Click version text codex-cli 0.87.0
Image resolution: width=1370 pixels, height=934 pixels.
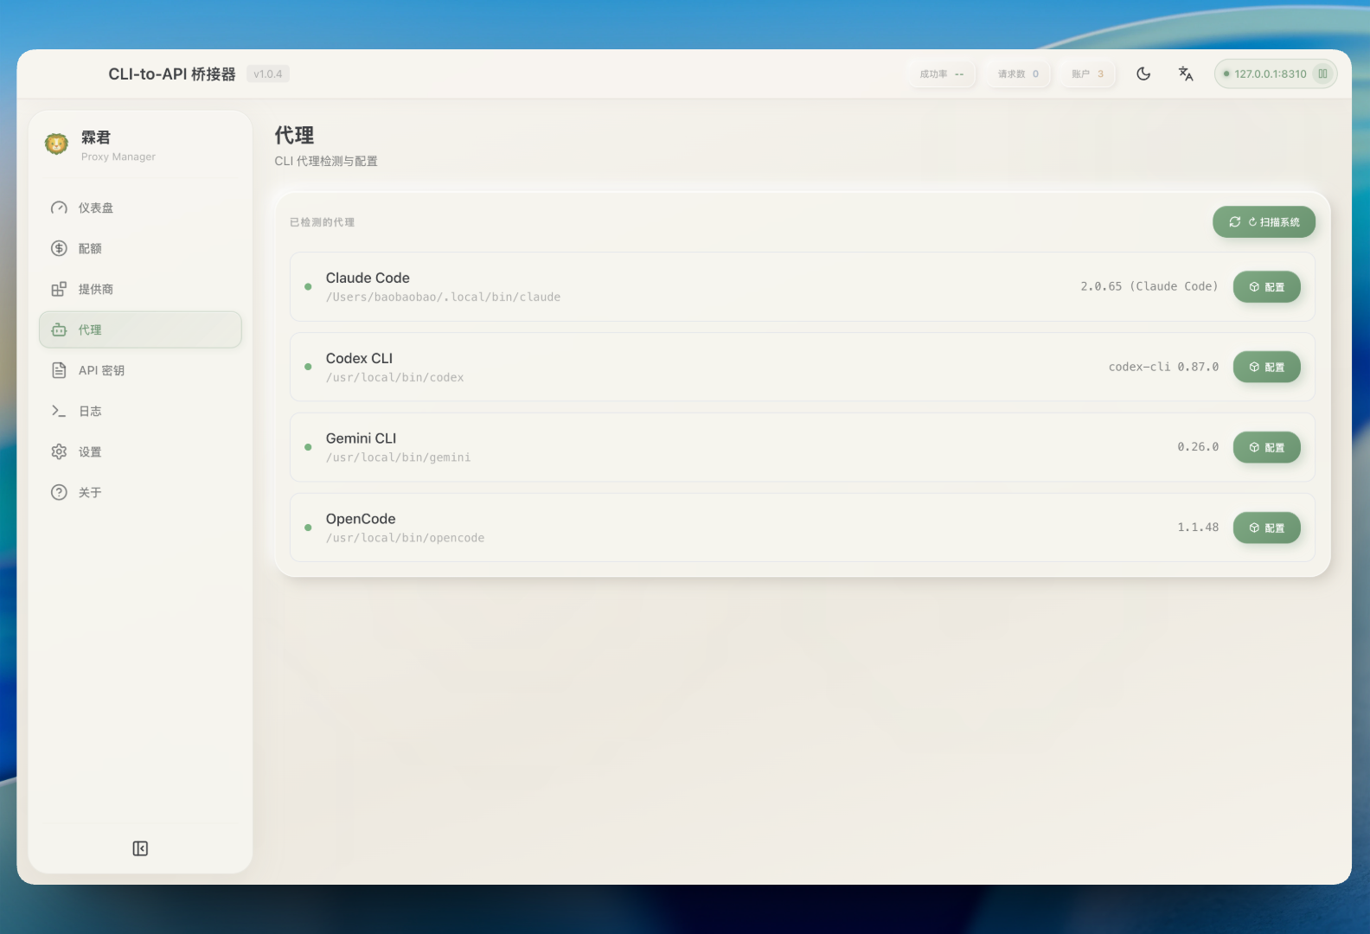pyautogui.click(x=1163, y=367)
